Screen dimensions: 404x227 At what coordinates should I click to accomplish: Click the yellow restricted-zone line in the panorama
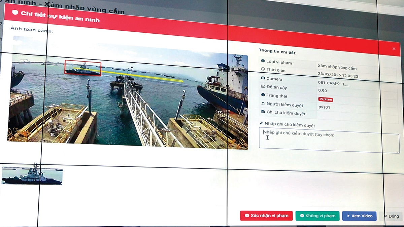tap(141, 75)
